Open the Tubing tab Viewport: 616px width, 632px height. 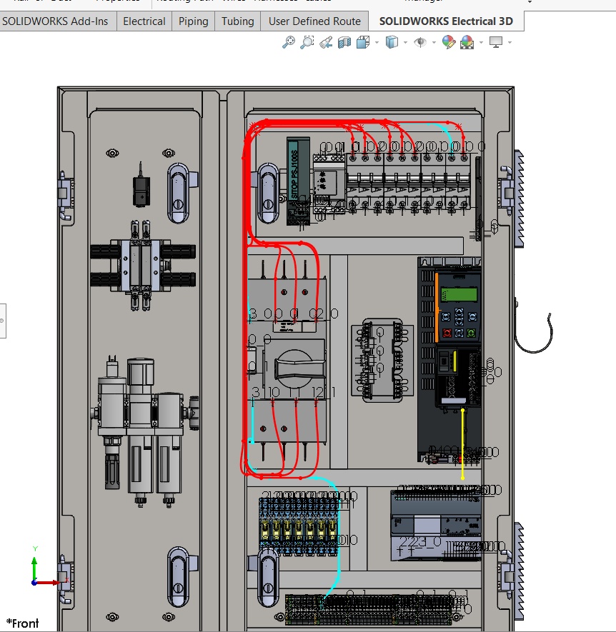tap(237, 21)
